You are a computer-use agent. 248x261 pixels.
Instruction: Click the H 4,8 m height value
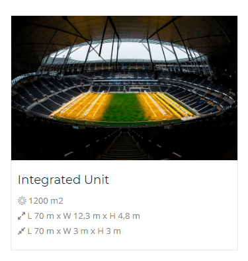[124, 216]
